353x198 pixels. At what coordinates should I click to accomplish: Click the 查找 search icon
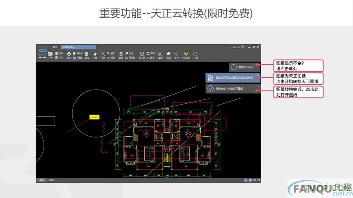point(176,56)
